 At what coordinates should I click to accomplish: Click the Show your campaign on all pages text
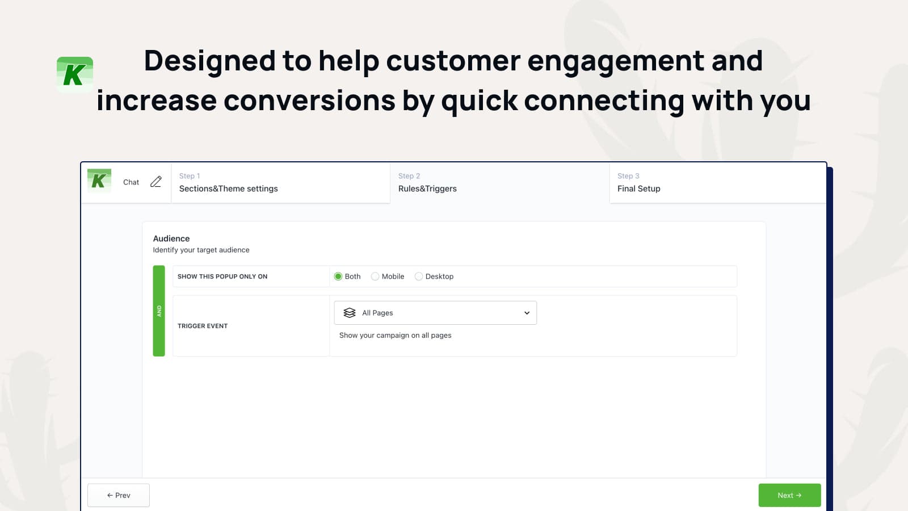pos(396,336)
